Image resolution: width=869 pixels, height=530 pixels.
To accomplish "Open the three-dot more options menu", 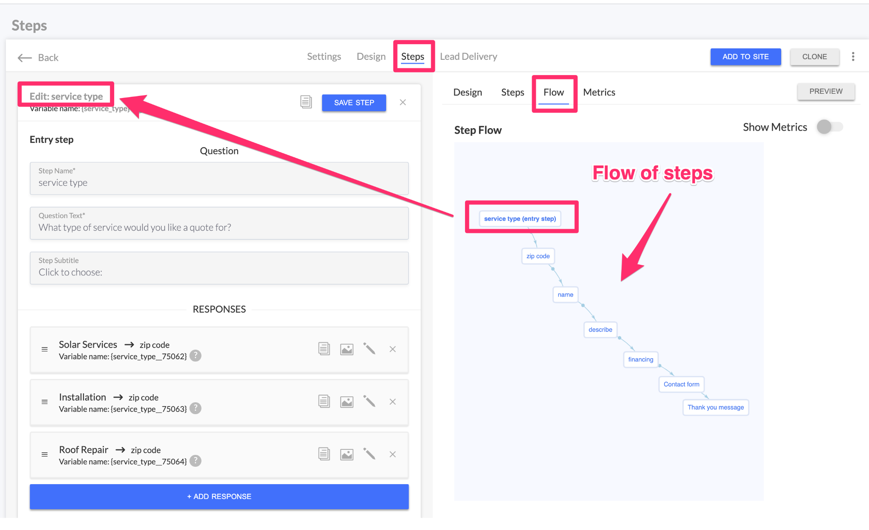I will click(x=853, y=57).
